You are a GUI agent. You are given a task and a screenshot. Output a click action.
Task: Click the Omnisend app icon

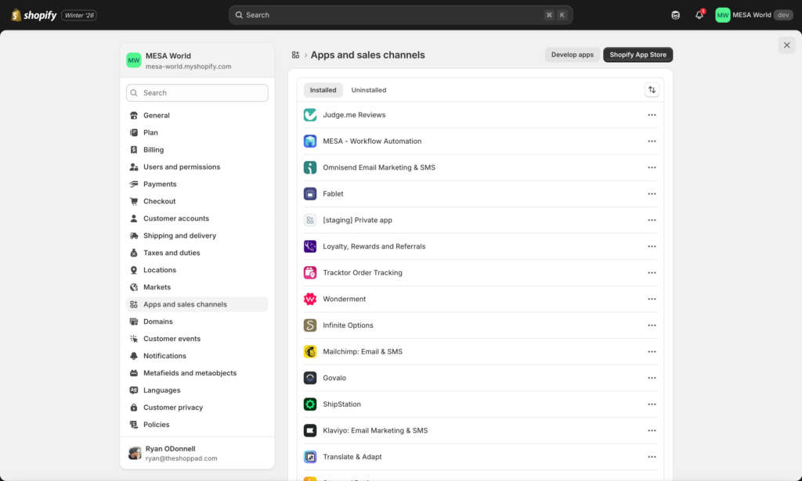click(310, 167)
